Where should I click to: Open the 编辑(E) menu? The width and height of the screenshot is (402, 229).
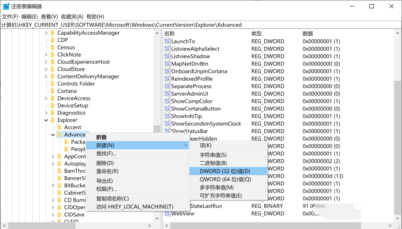pos(29,17)
